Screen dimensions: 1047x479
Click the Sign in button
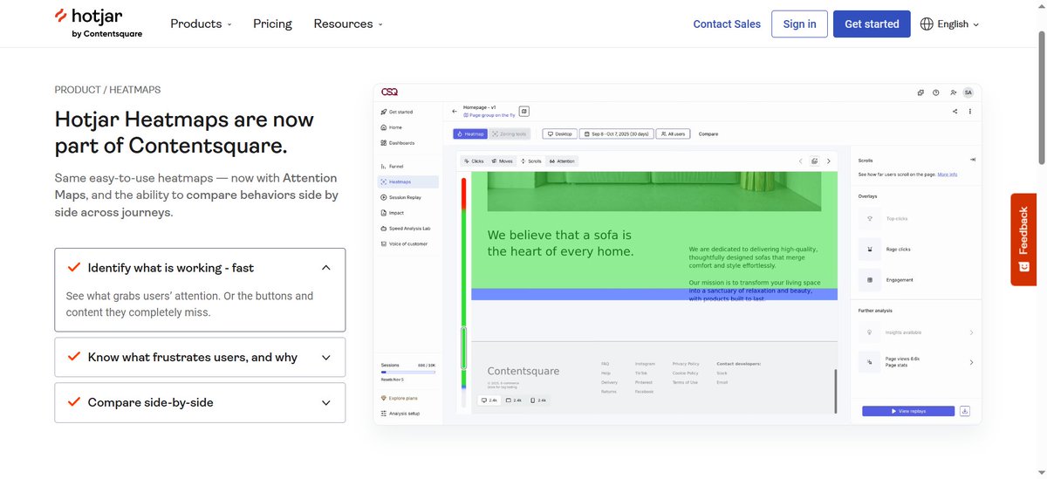(799, 24)
